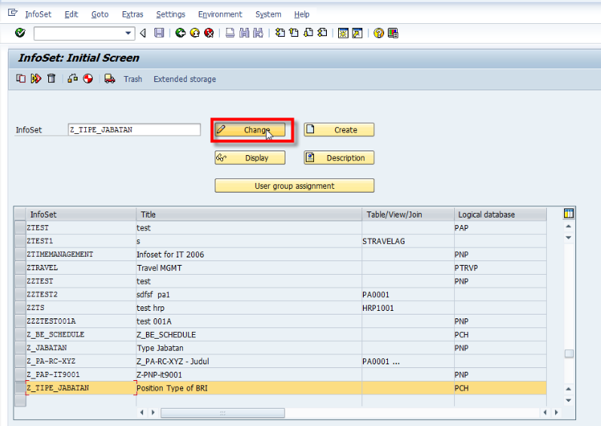The width and height of the screenshot is (601, 426).
Task: Collapse the command field with the triangle arrow
Action: (x=143, y=33)
